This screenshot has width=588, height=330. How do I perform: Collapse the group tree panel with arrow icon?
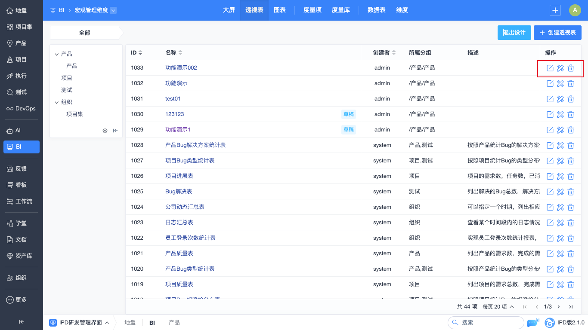pyautogui.click(x=115, y=131)
